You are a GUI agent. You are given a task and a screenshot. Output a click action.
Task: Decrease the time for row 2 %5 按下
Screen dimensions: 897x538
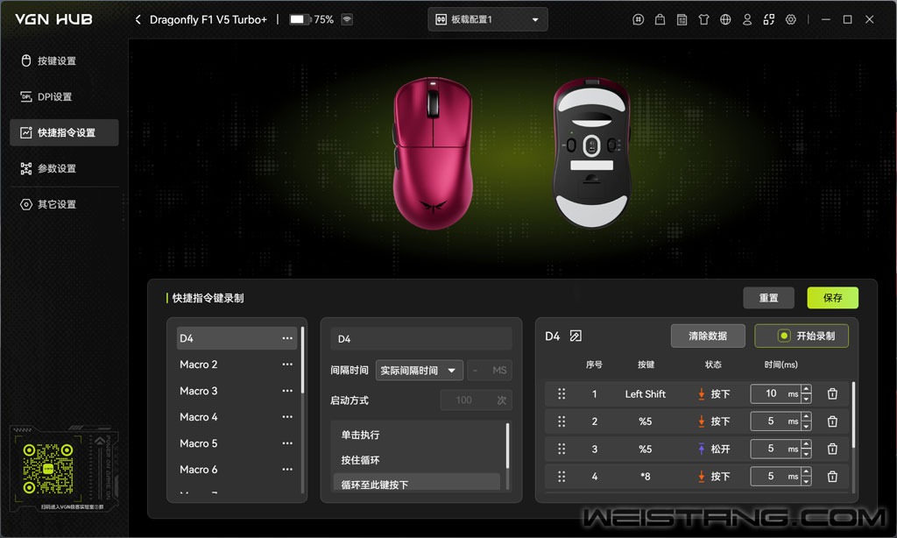click(806, 427)
